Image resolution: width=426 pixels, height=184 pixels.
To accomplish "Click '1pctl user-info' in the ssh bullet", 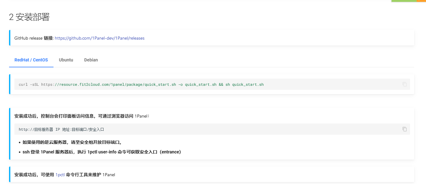I will (x=102, y=152).
